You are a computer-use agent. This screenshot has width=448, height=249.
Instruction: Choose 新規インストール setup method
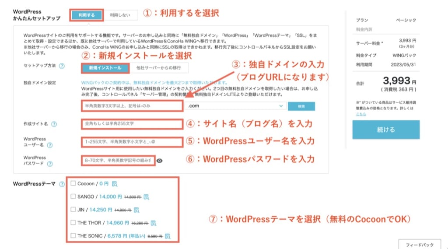(x=105, y=68)
